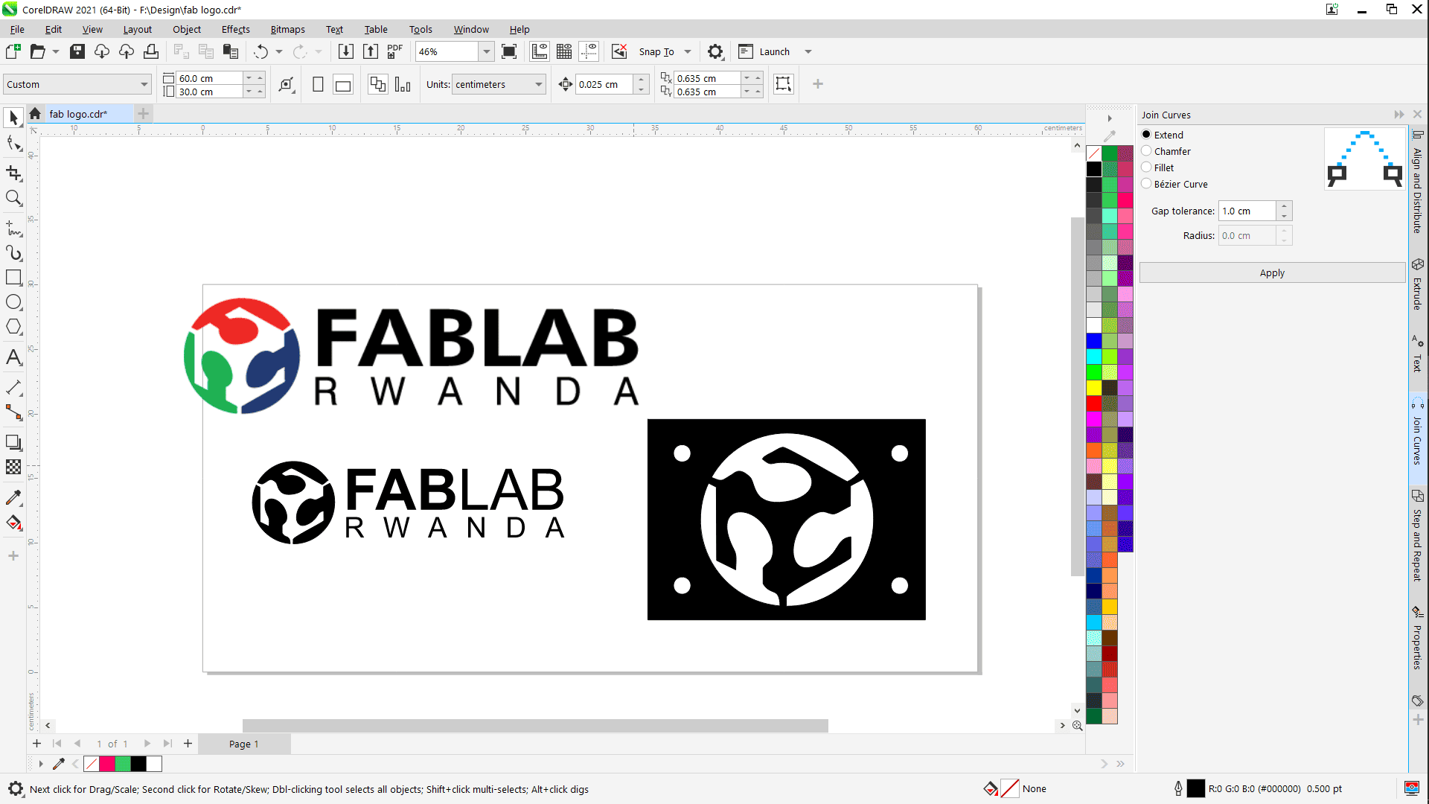The height and width of the screenshot is (804, 1429).
Task: Collapse the Join Curves docker
Action: [1398, 115]
